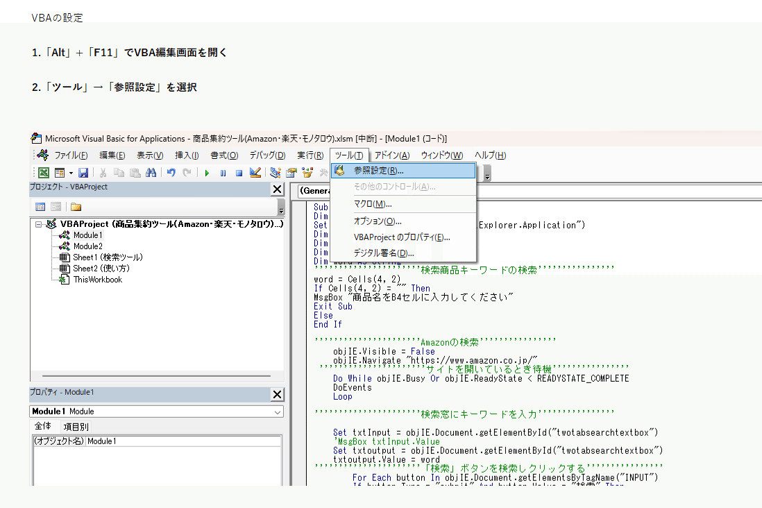Screen dimensions: 762x508
Task: Click the Redo arrow icon
Action: point(187,173)
